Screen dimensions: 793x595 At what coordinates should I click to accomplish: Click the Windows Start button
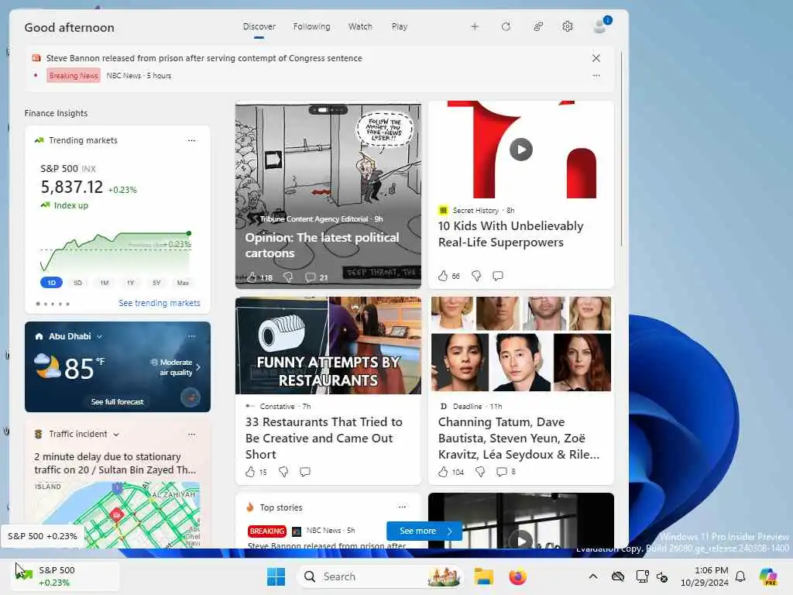pos(276,576)
